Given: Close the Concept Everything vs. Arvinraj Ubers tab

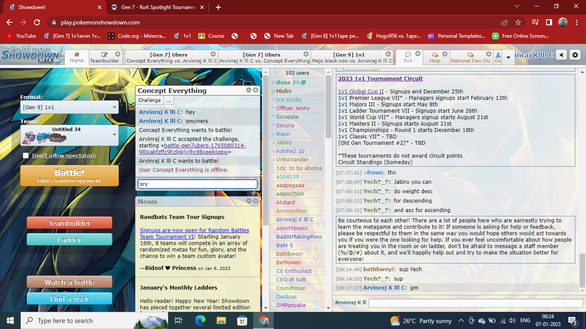Looking at the screenshot, I should (x=213, y=54).
